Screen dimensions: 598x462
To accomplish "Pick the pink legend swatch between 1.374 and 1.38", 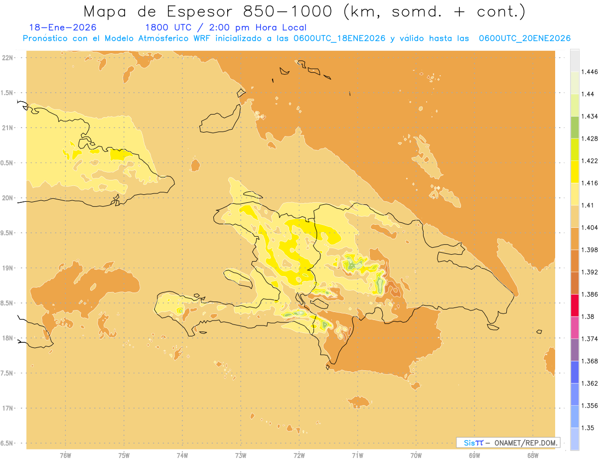I will click(x=575, y=327).
